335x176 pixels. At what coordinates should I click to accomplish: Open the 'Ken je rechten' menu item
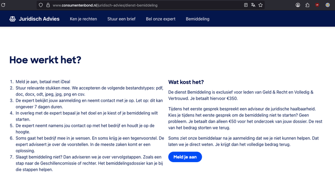83,19
